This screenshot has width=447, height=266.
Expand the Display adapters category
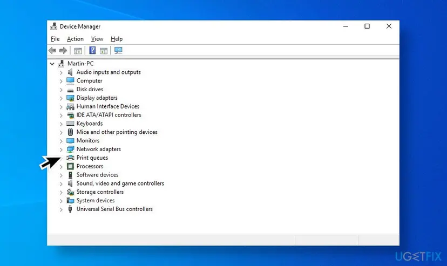tap(61, 98)
